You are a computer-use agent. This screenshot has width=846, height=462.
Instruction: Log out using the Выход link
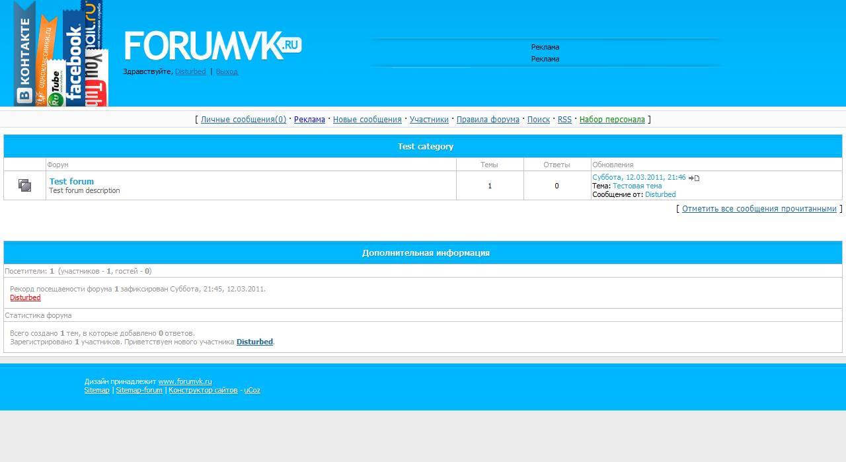[x=227, y=71]
